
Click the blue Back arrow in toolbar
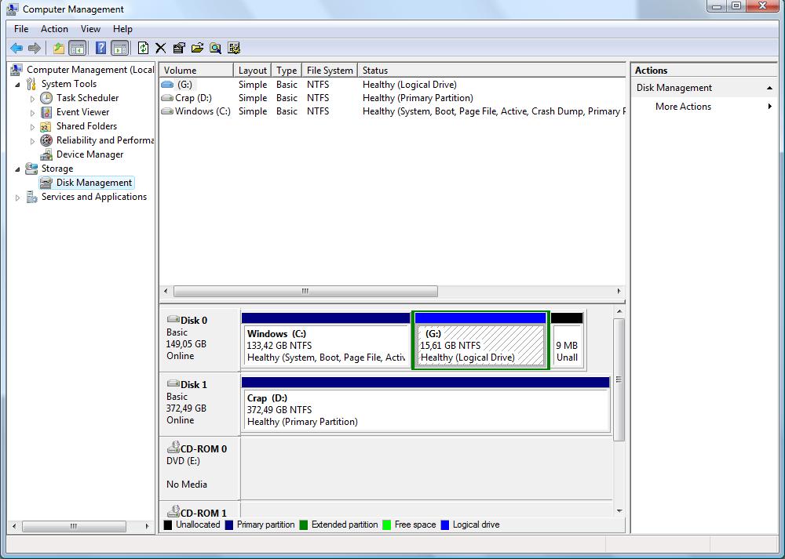coord(16,49)
